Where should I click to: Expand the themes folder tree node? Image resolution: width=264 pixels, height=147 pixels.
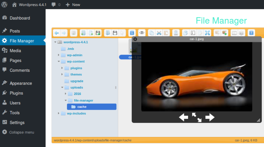coord(62,74)
